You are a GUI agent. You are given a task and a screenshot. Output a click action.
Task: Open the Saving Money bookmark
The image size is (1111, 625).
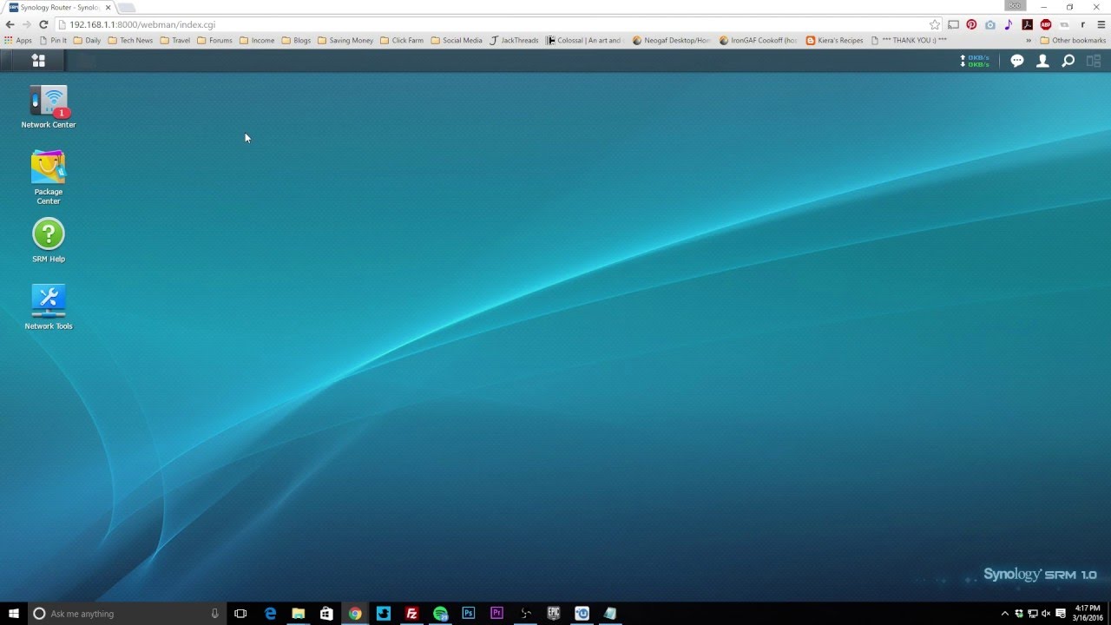point(351,40)
